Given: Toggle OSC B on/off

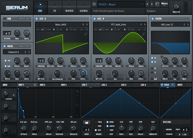Looking at the screenshot, I should (x=94, y=19).
